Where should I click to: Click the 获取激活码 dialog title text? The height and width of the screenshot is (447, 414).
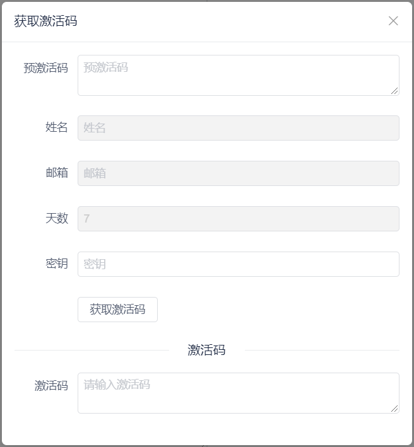45,21
